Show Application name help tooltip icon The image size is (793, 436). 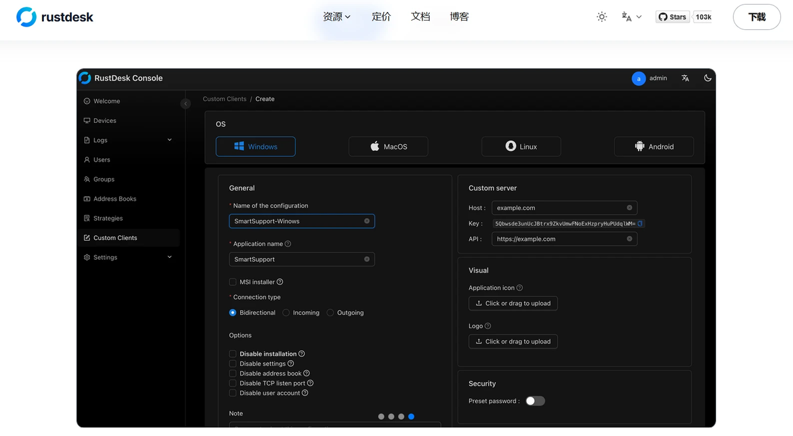coord(288,244)
